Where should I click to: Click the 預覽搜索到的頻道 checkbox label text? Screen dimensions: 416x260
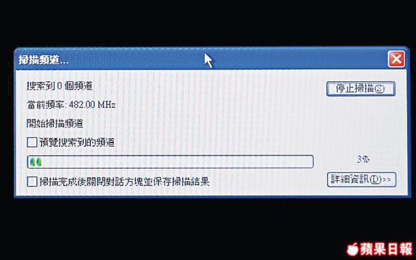[x=77, y=142]
